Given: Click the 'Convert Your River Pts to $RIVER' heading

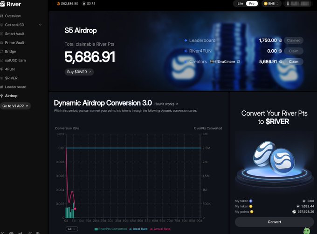Looking at the screenshot, I should pyautogui.click(x=274, y=117).
